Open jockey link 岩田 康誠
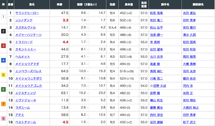The image size is (215, 126). [x=157, y=122]
